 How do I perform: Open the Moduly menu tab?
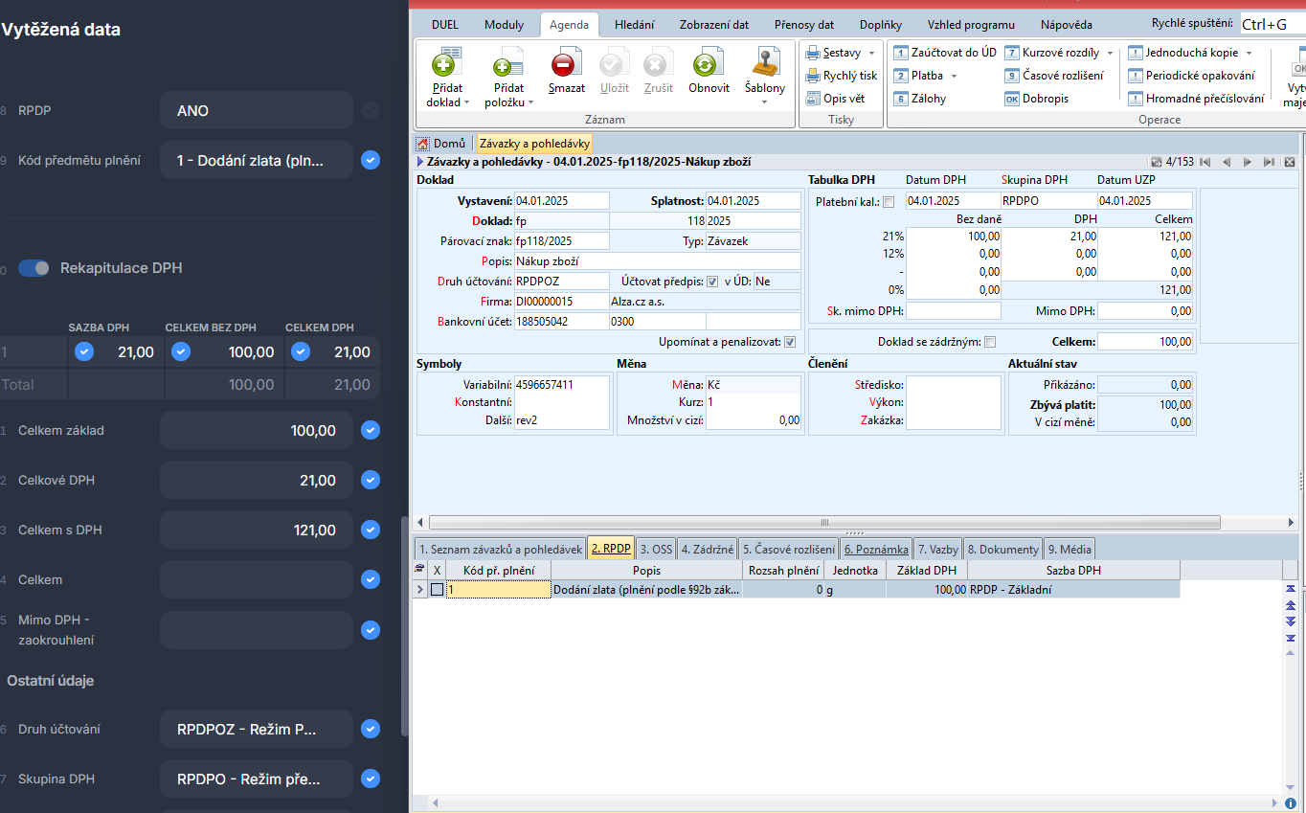[x=504, y=25]
